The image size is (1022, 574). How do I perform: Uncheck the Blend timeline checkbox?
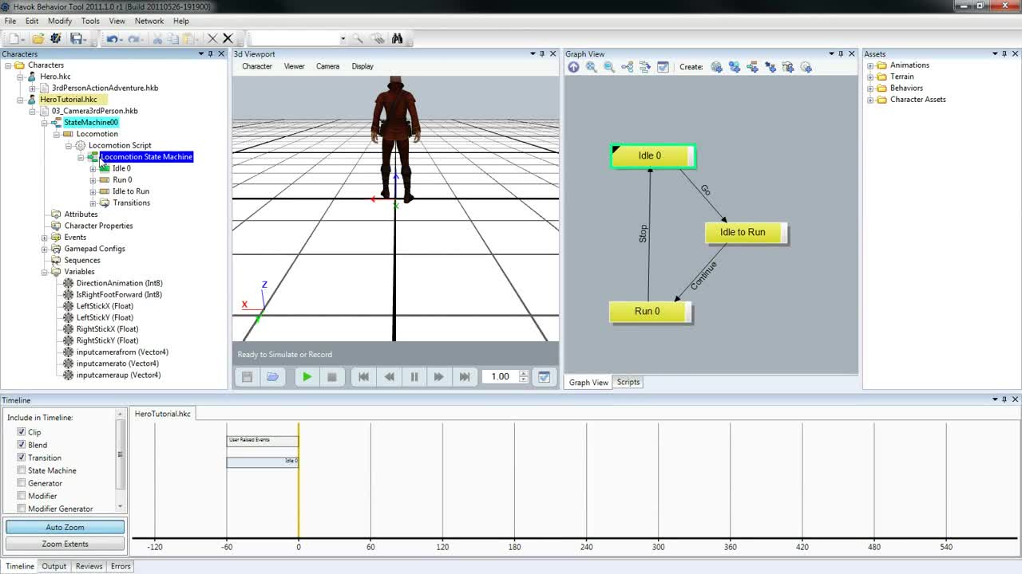point(22,445)
